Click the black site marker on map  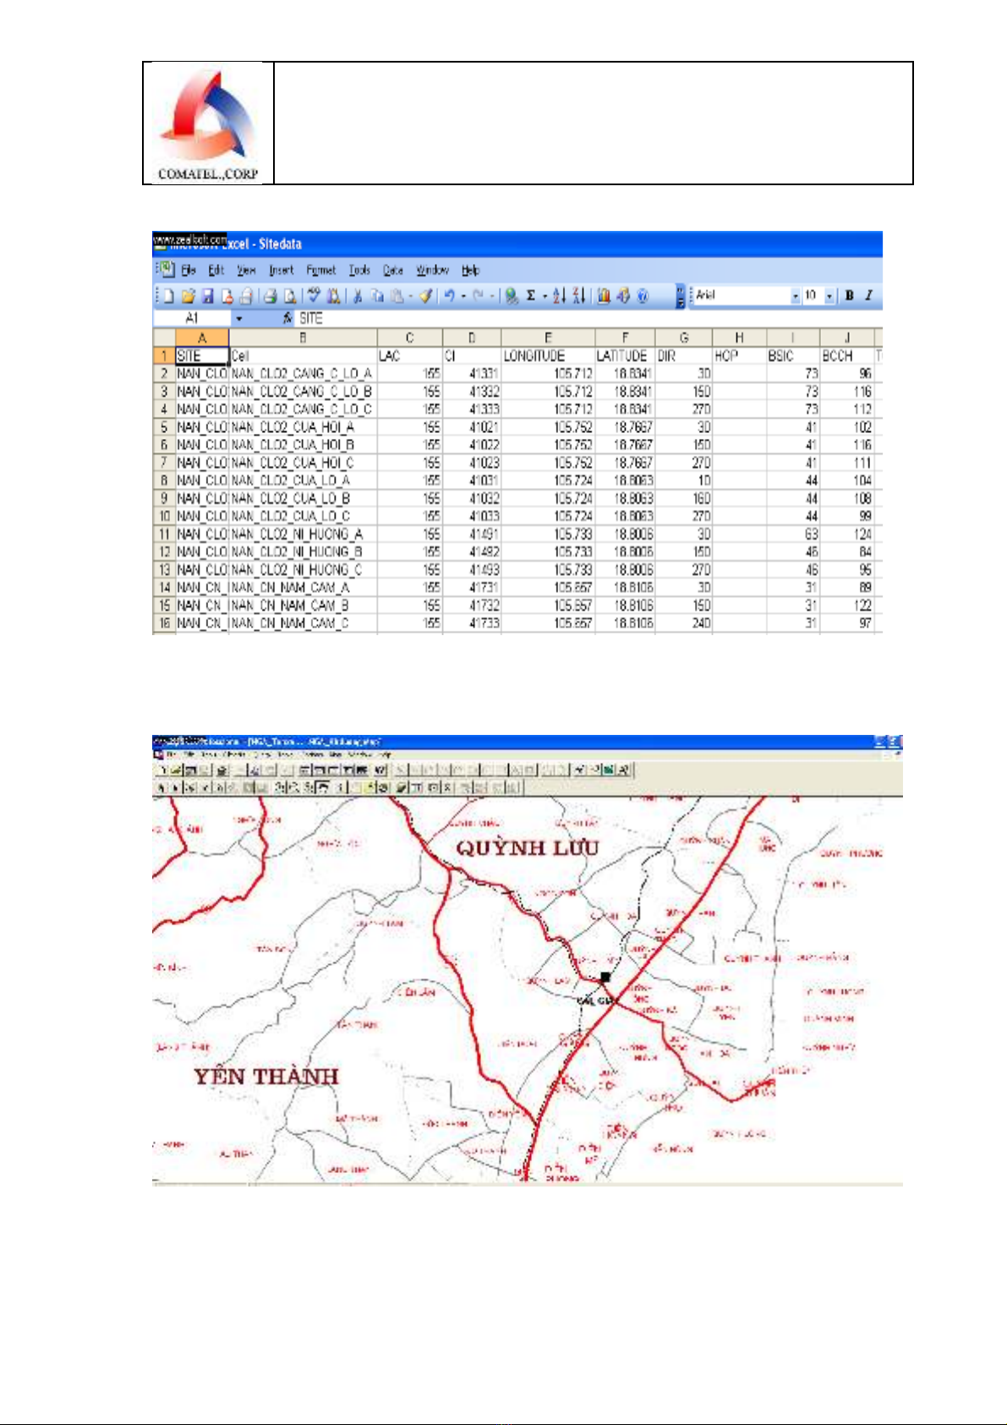click(605, 978)
